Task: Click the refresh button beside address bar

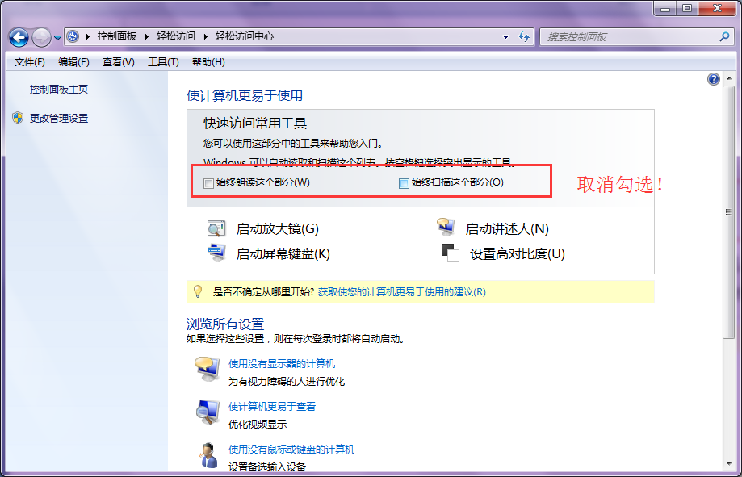Action: click(x=524, y=36)
